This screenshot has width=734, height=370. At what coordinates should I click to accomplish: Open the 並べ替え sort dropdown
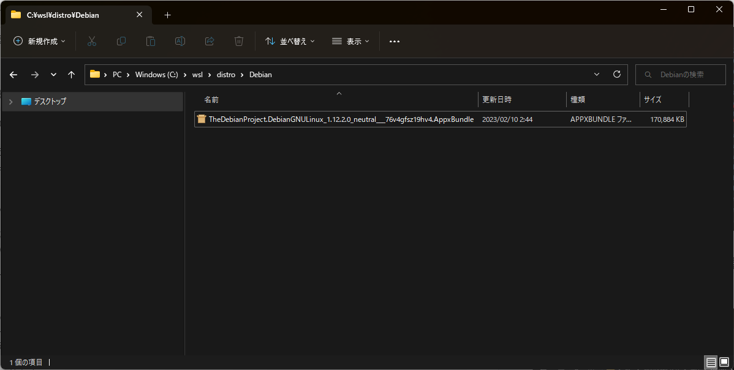coord(290,41)
